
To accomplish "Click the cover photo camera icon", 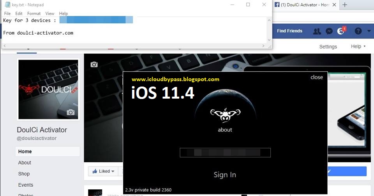I will (94, 64).
